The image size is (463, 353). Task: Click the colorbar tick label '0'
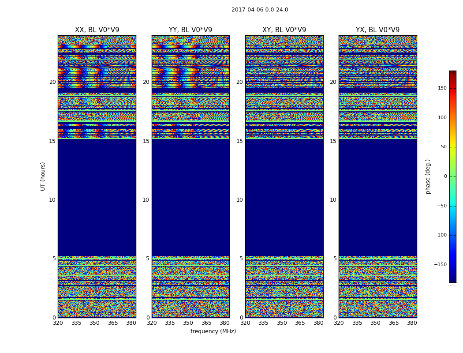click(x=445, y=176)
